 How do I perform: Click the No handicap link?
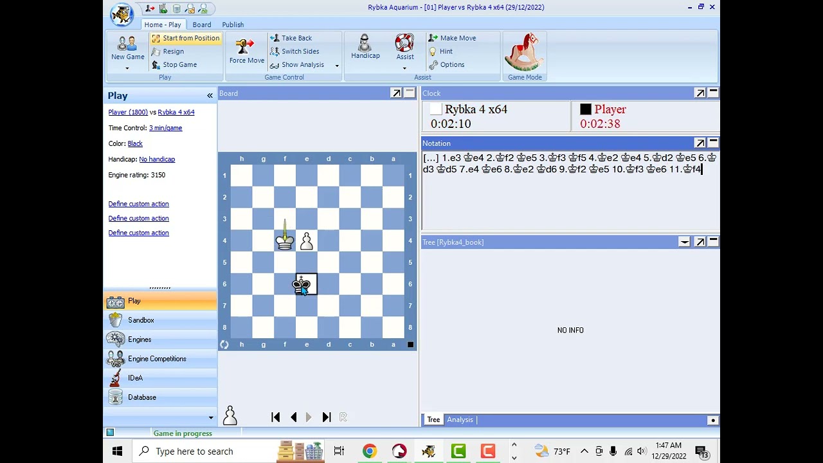[x=157, y=159]
